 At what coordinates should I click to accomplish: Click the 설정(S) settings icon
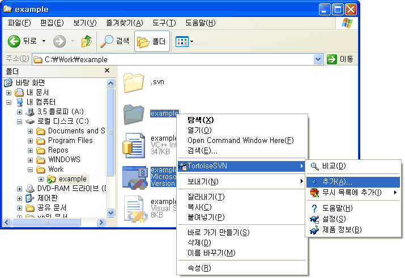[314, 219]
